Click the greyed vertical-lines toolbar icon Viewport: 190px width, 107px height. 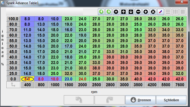(175, 12)
